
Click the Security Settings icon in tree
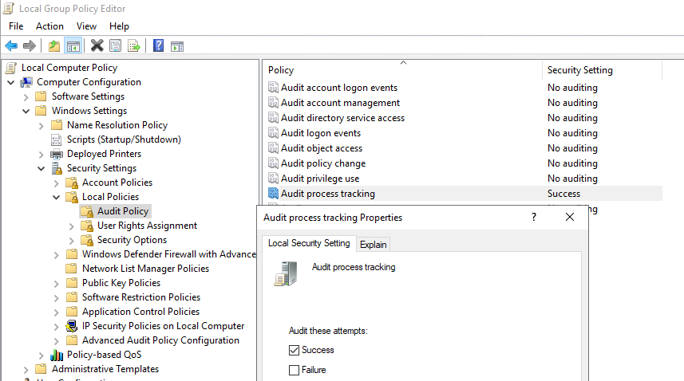[57, 168]
